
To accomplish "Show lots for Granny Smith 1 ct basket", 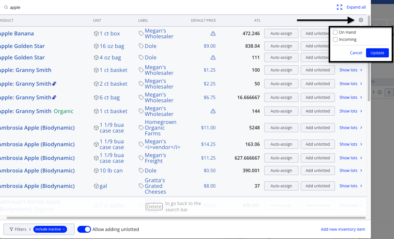I will [351, 70].
